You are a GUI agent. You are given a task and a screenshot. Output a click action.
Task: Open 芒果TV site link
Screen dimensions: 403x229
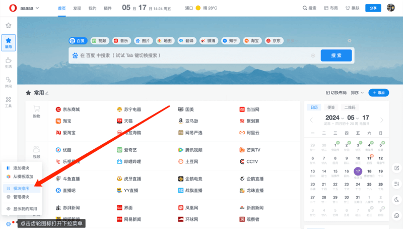250,150
